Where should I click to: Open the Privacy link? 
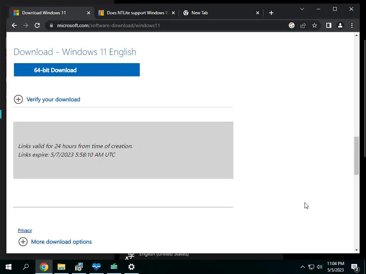click(25, 230)
